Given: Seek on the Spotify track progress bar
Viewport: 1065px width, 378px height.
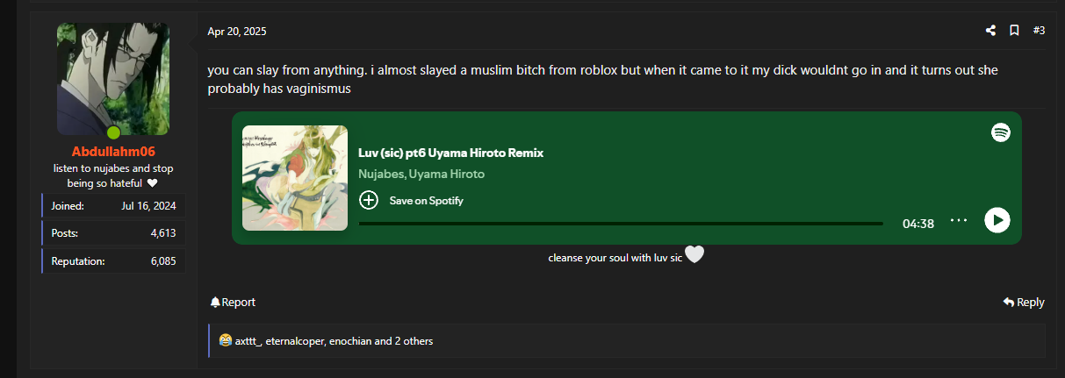Looking at the screenshot, I should point(621,224).
